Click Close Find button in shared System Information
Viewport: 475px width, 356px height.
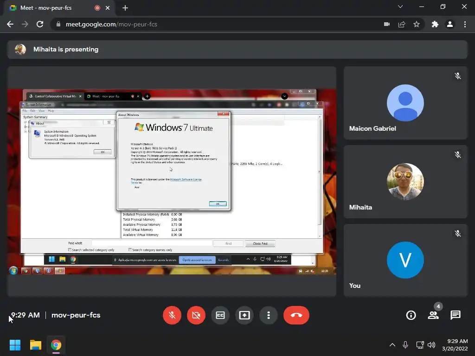pyautogui.click(x=260, y=244)
